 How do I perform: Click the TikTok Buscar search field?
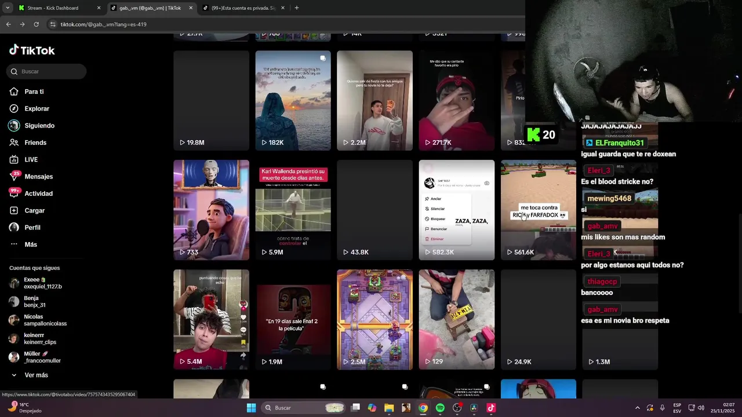click(46, 71)
